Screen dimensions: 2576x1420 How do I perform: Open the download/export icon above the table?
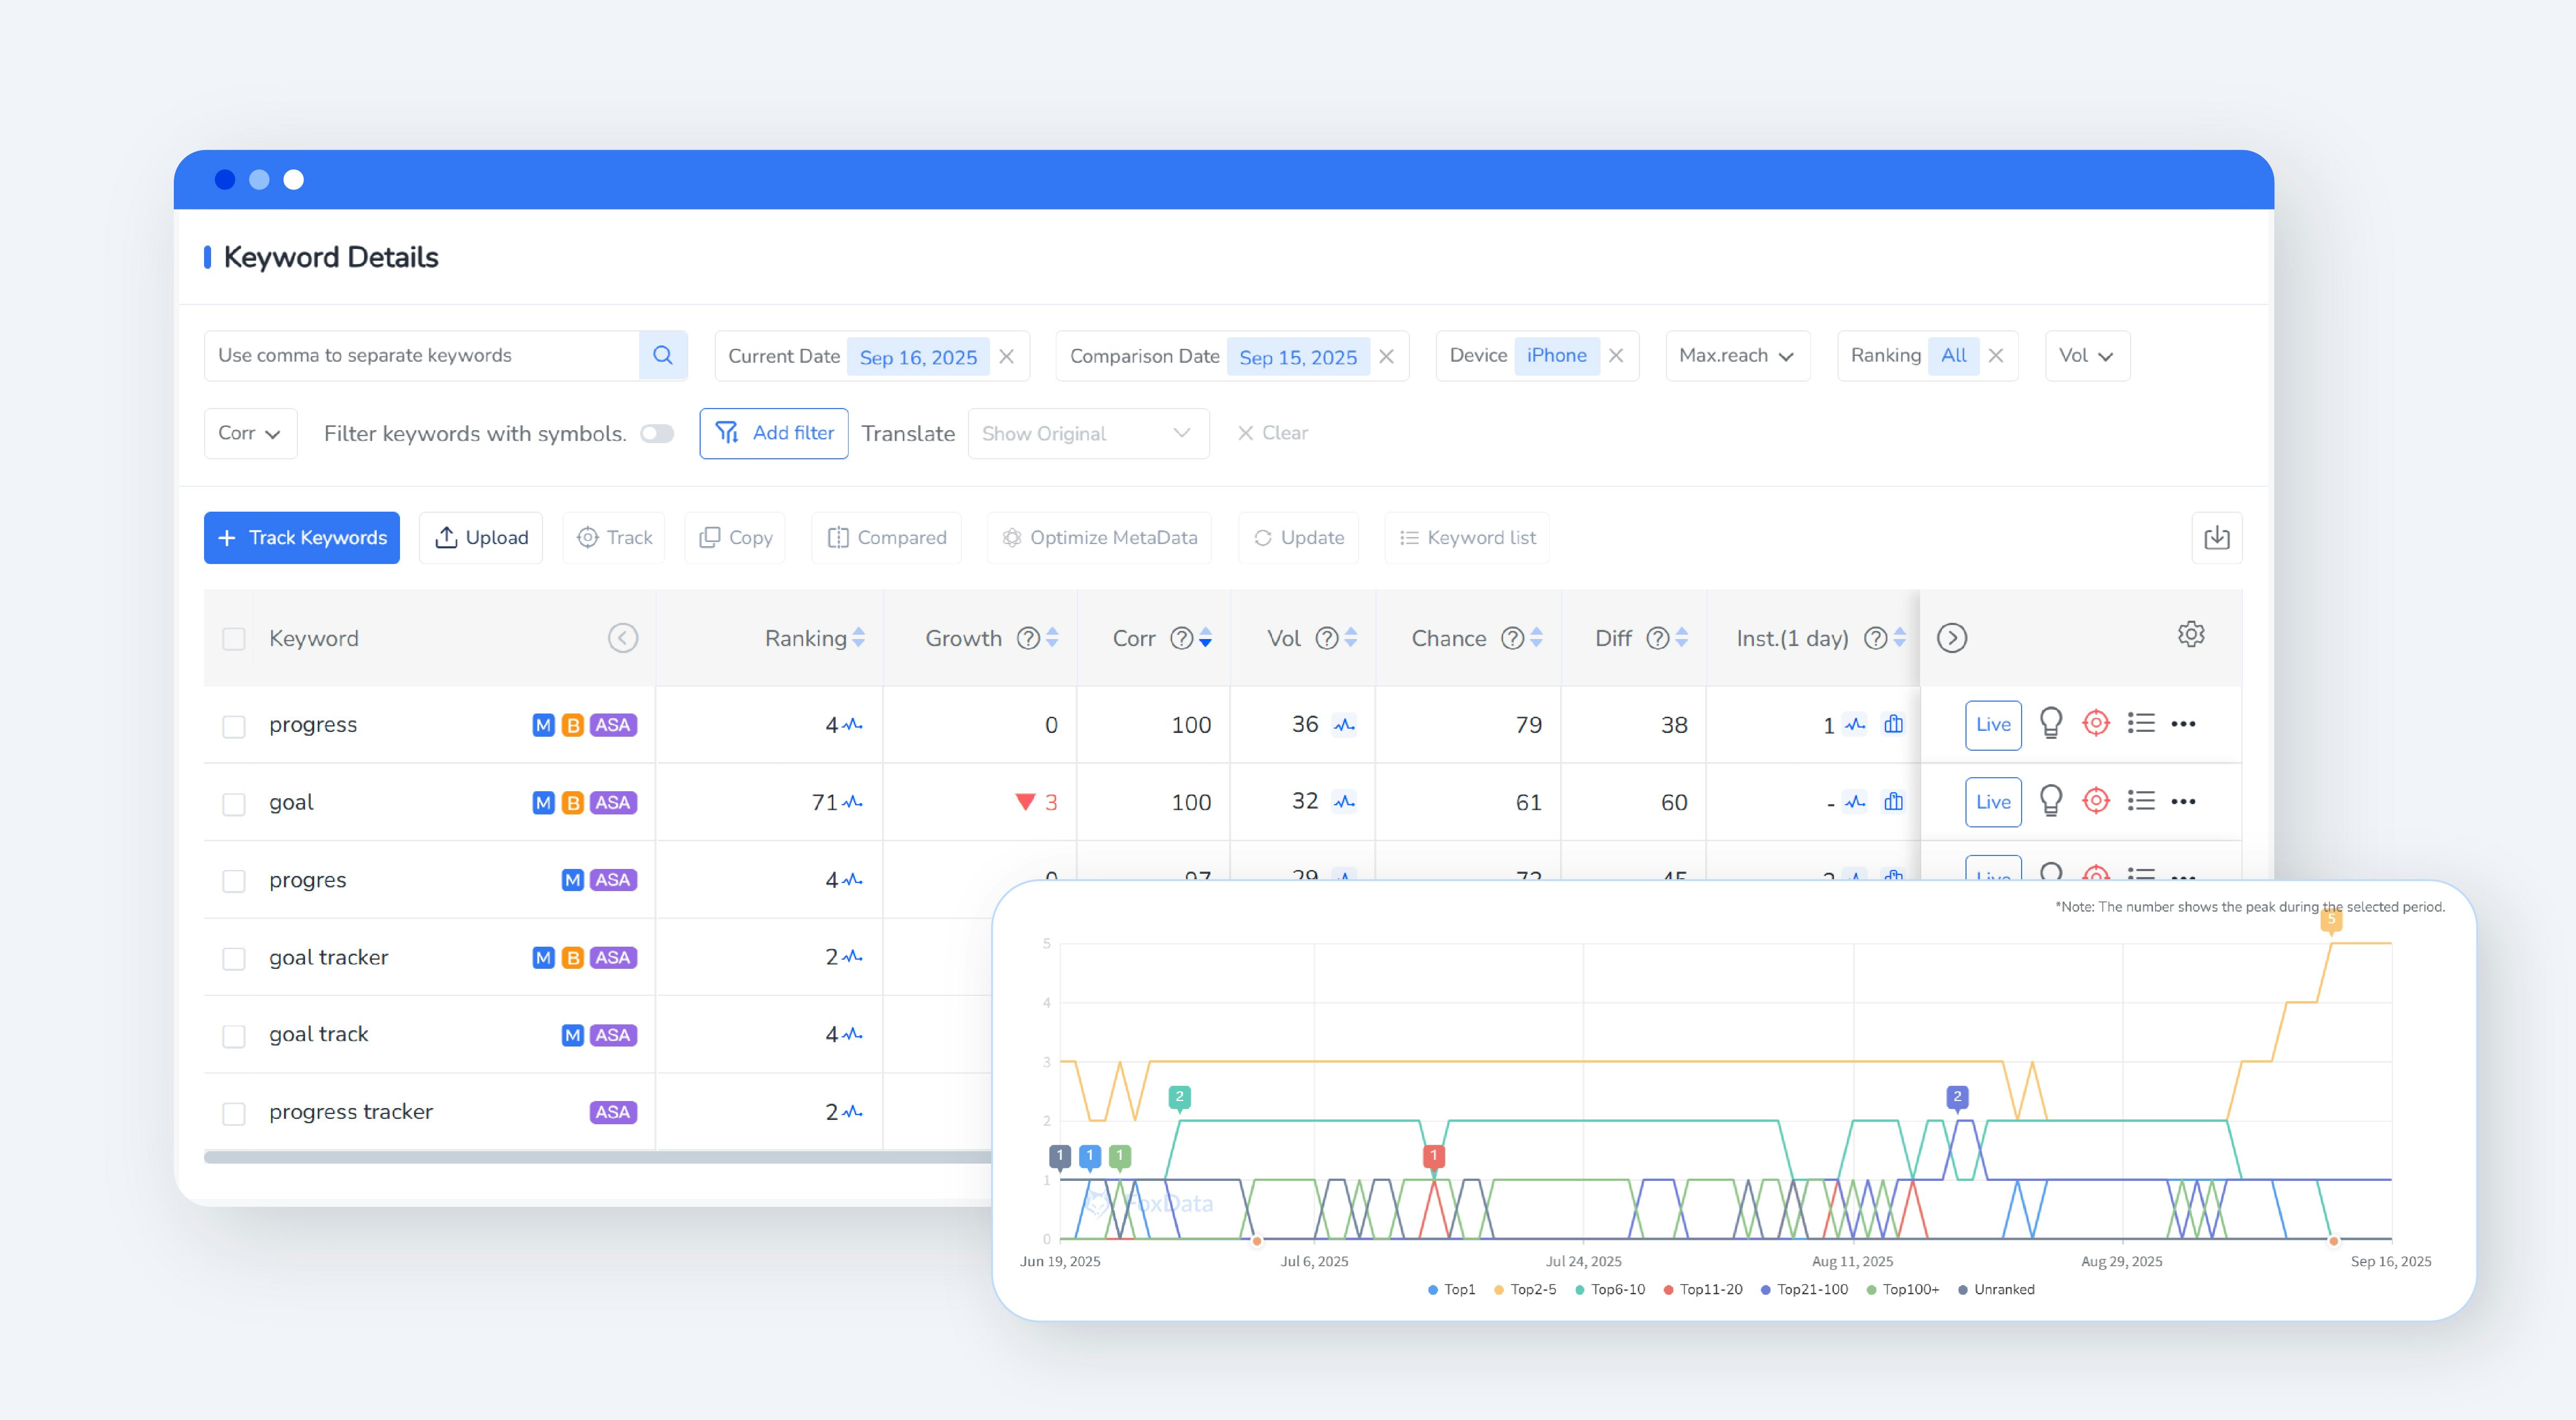2217,537
